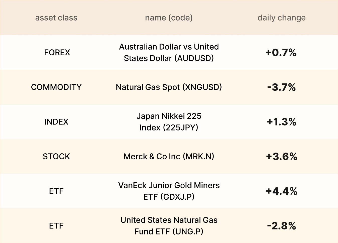This screenshot has width=338, height=243.
Task: Click the -3.7% daily change value
Action: (x=281, y=87)
